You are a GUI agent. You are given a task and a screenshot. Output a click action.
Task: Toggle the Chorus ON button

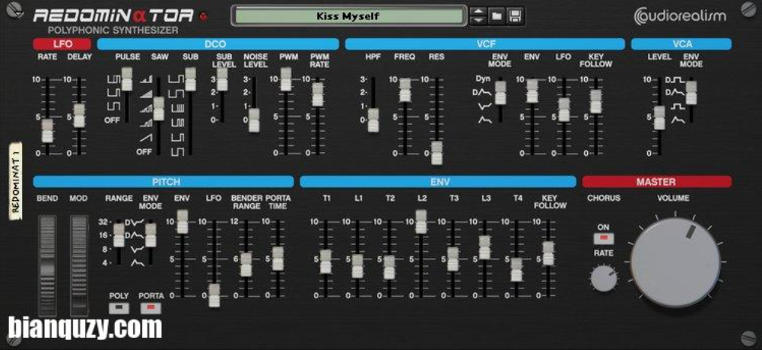[604, 238]
